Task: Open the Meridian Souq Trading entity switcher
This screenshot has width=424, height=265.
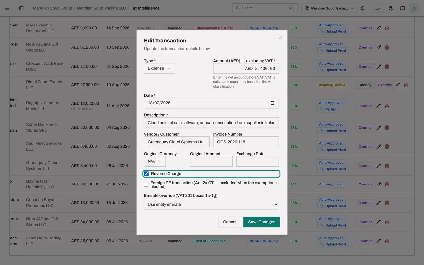Action: click(x=330, y=8)
